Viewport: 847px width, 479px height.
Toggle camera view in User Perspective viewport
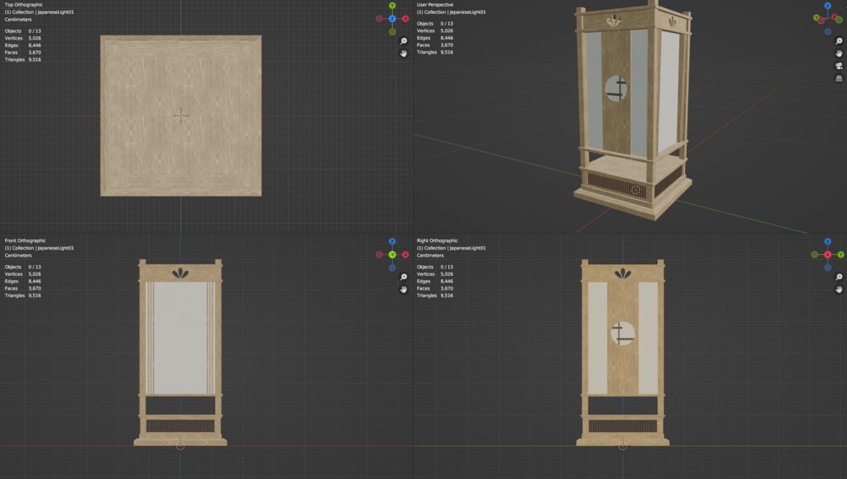[839, 66]
